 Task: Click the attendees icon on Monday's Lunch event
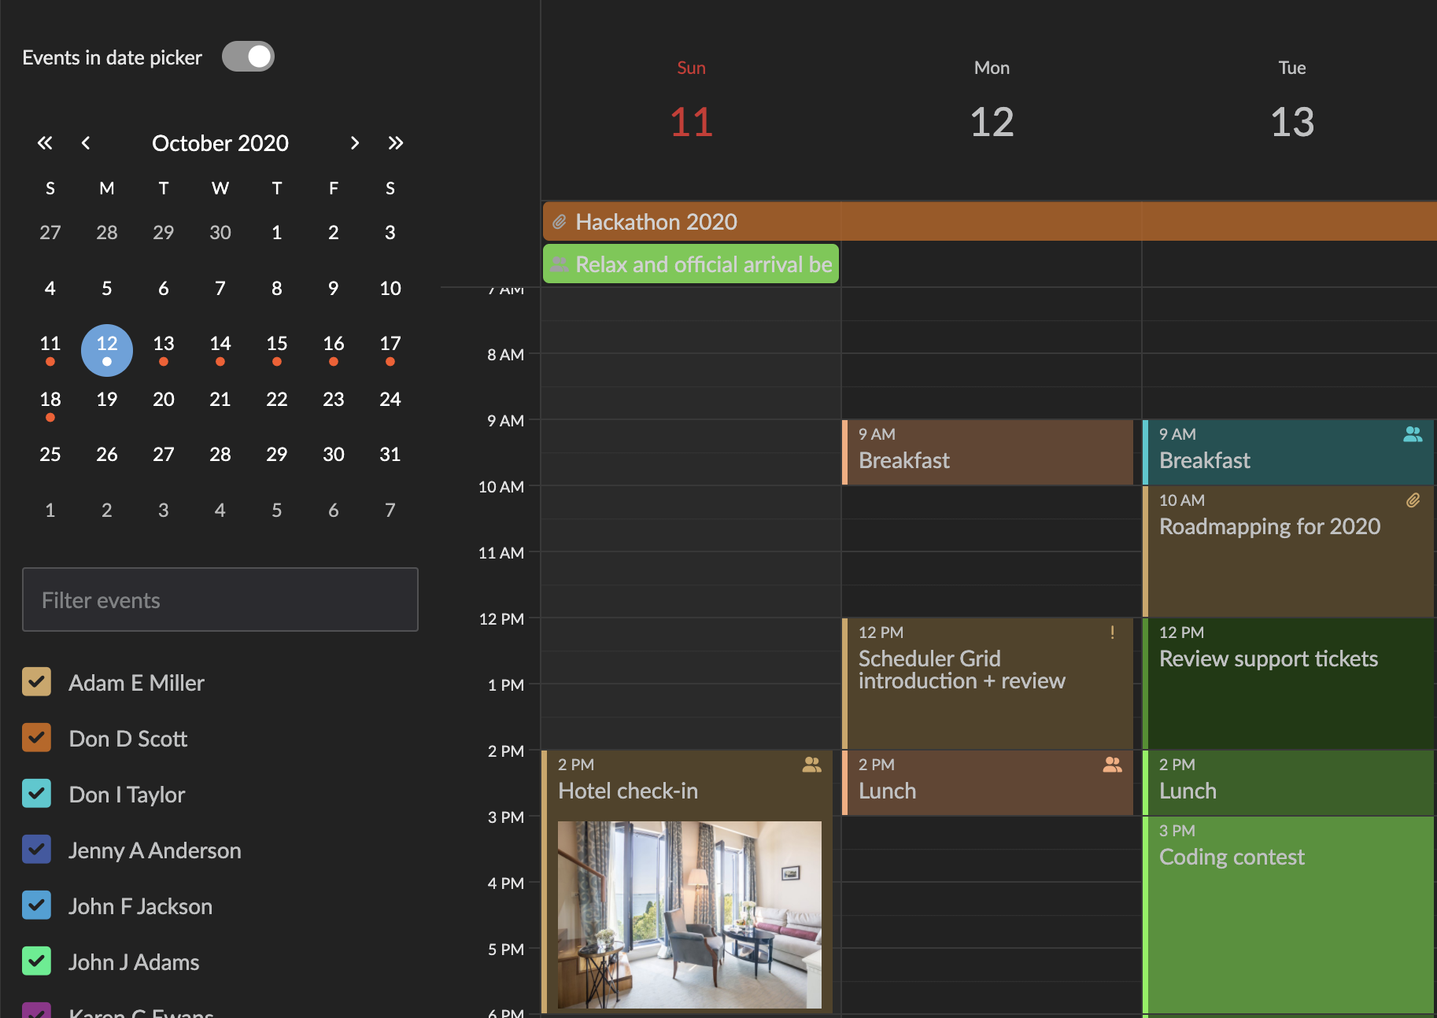pos(1112,764)
